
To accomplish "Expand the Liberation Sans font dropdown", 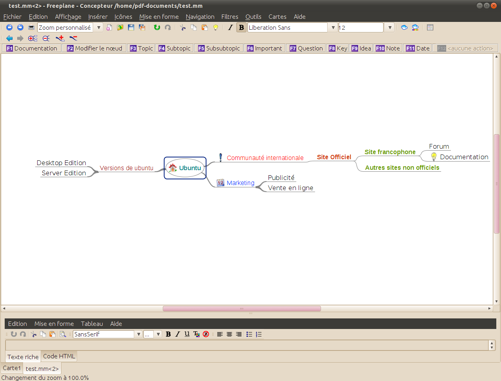I will (x=333, y=27).
